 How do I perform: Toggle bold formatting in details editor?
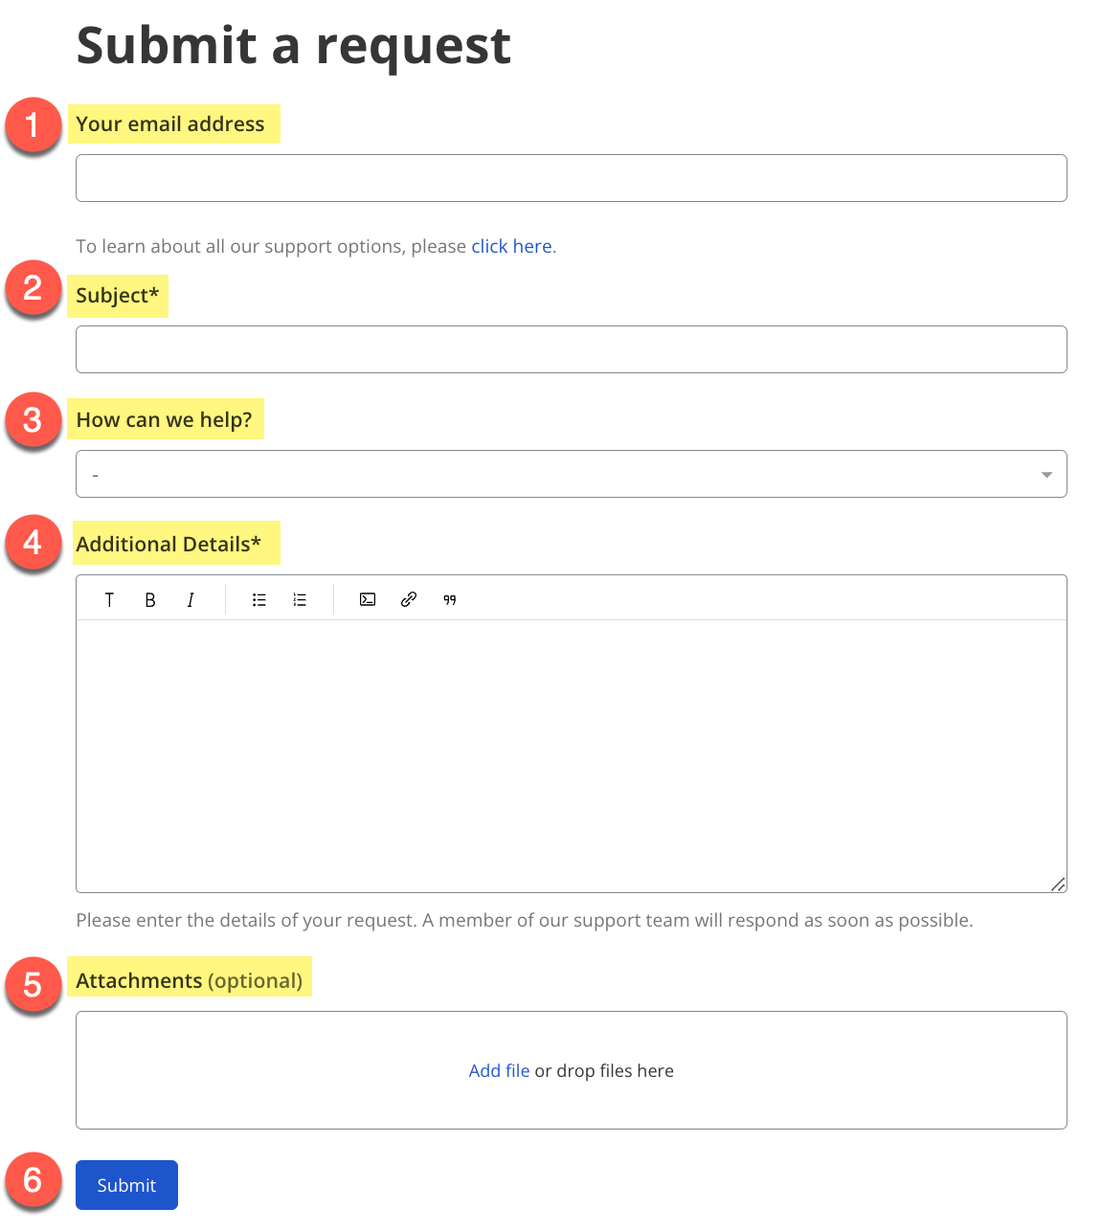pyautogui.click(x=150, y=600)
